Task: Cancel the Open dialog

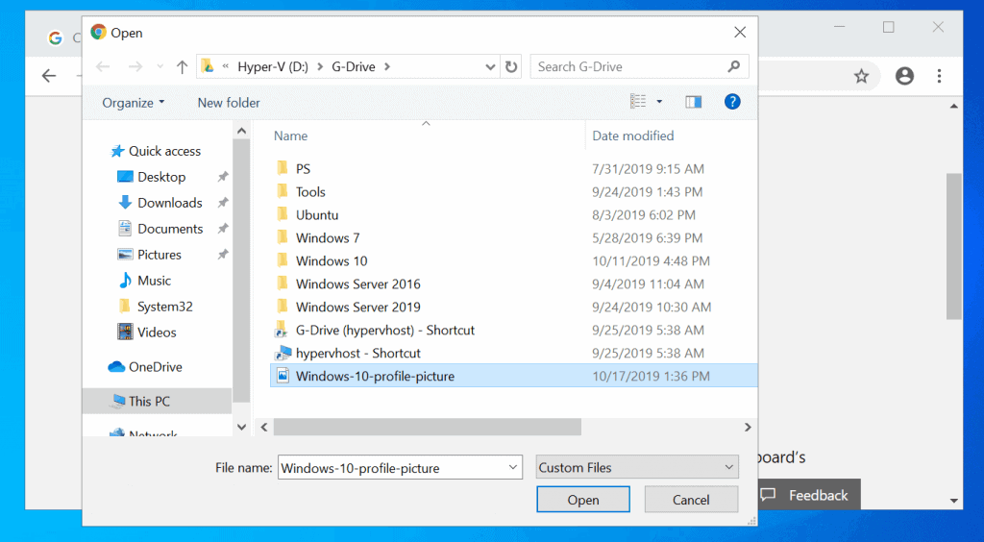Action: pos(691,500)
